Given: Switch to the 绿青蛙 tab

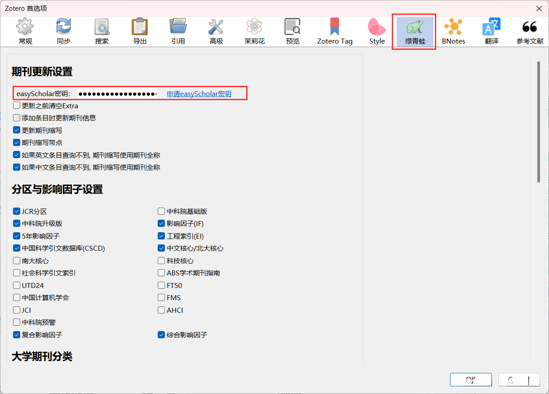Looking at the screenshot, I should click(x=414, y=31).
